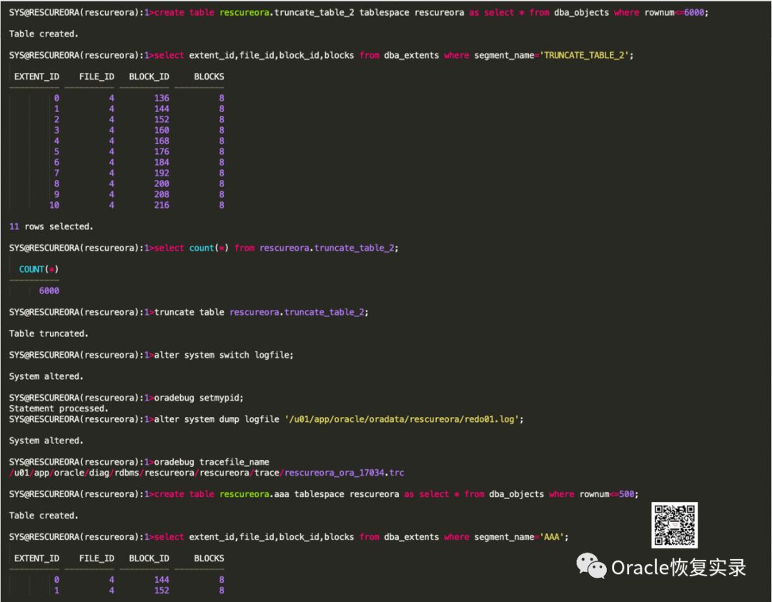Click the redo01.log file path string
Screen dimensions: 772x602
tap(404, 419)
